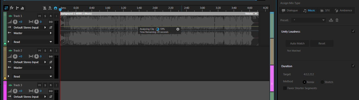The image size is (359, 100).
Task: Toggle Track 1 sum to mono icon
Action: point(51,22)
